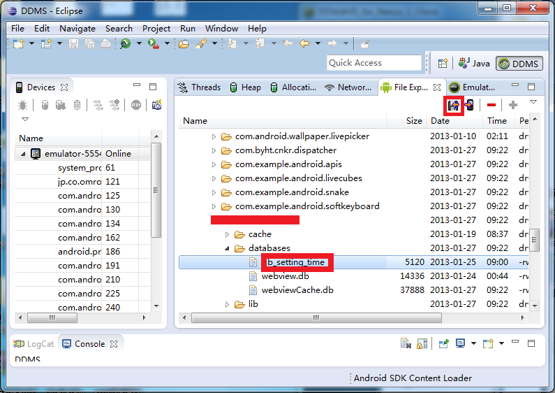Click the Open folder icon in toolbar
Image resolution: width=555 pixels, height=393 pixels.
184,44
